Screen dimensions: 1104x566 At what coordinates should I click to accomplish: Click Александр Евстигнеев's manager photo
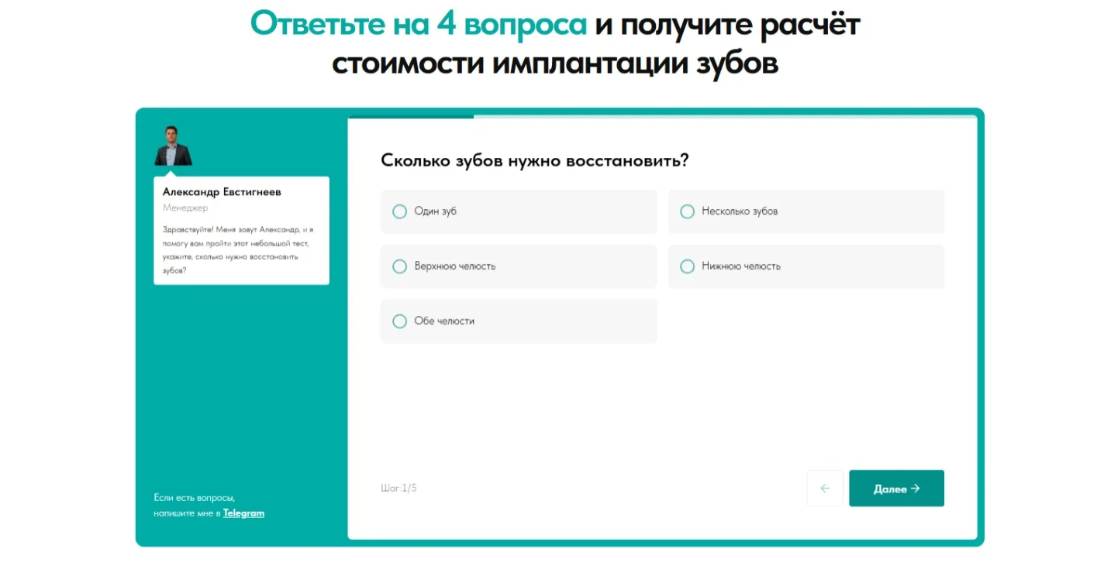click(173, 146)
